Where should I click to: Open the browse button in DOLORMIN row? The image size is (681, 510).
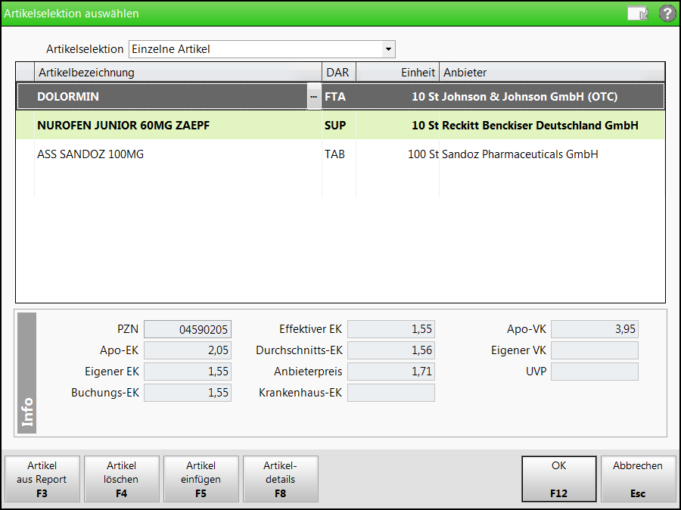pyautogui.click(x=314, y=96)
